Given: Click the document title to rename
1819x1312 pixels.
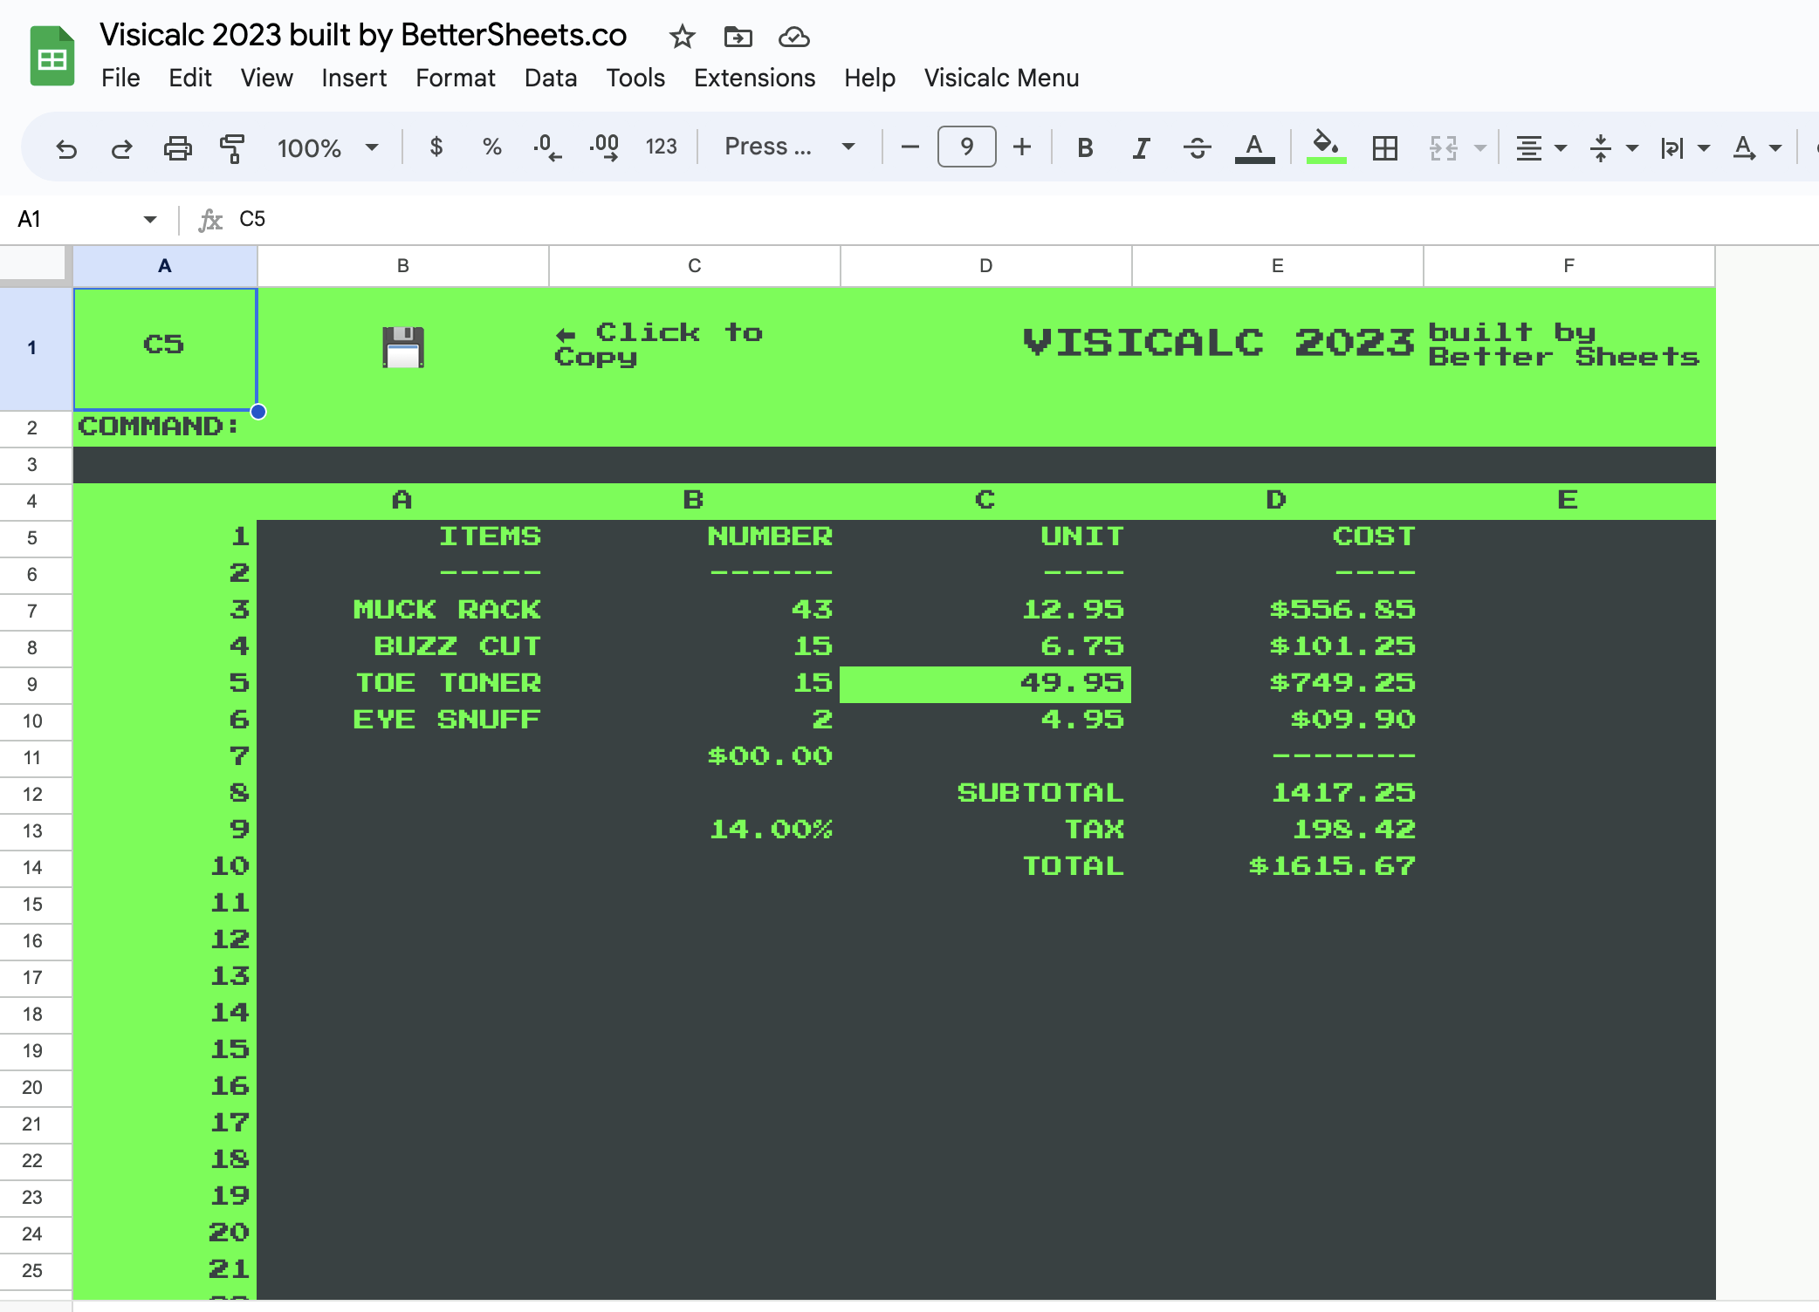Looking at the screenshot, I should pyautogui.click(x=363, y=36).
